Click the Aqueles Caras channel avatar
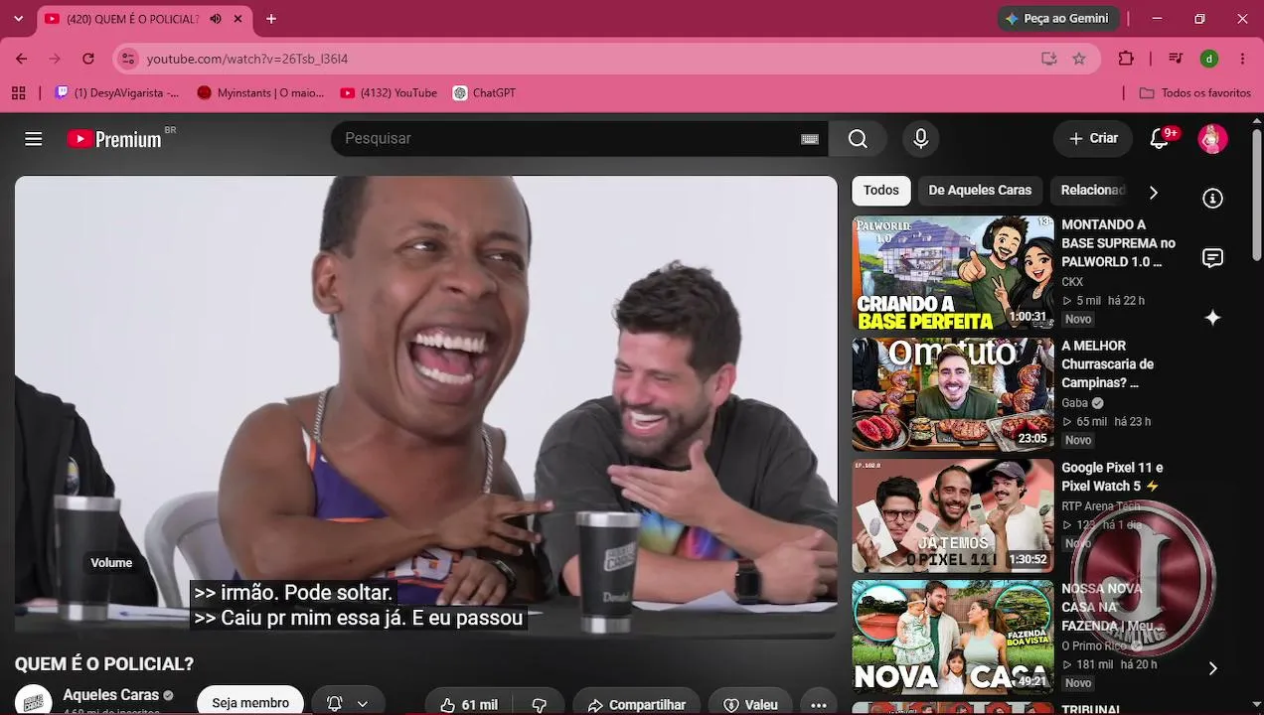Viewport: 1264px width, 715px height. point(33,701)
